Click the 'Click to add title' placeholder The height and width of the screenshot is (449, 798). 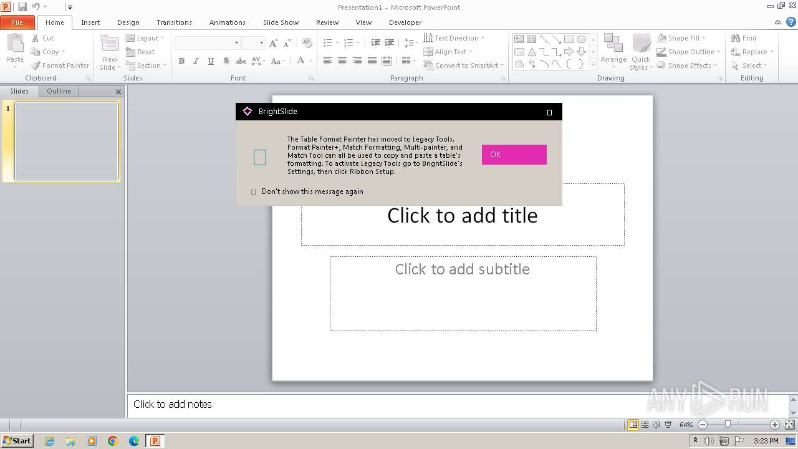pos(463,215)
